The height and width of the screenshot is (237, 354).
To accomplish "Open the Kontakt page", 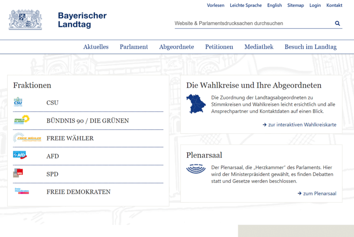I will click(x=334, y=5).
